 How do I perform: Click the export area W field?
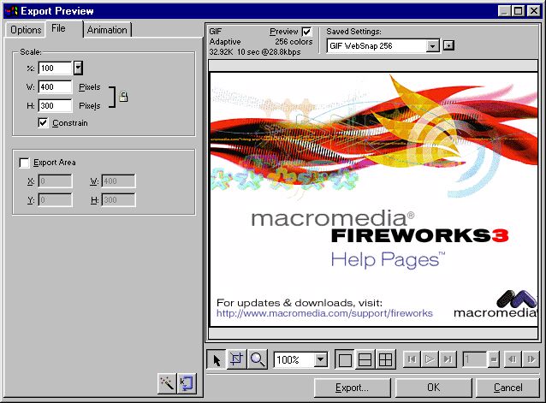point(118,181)
